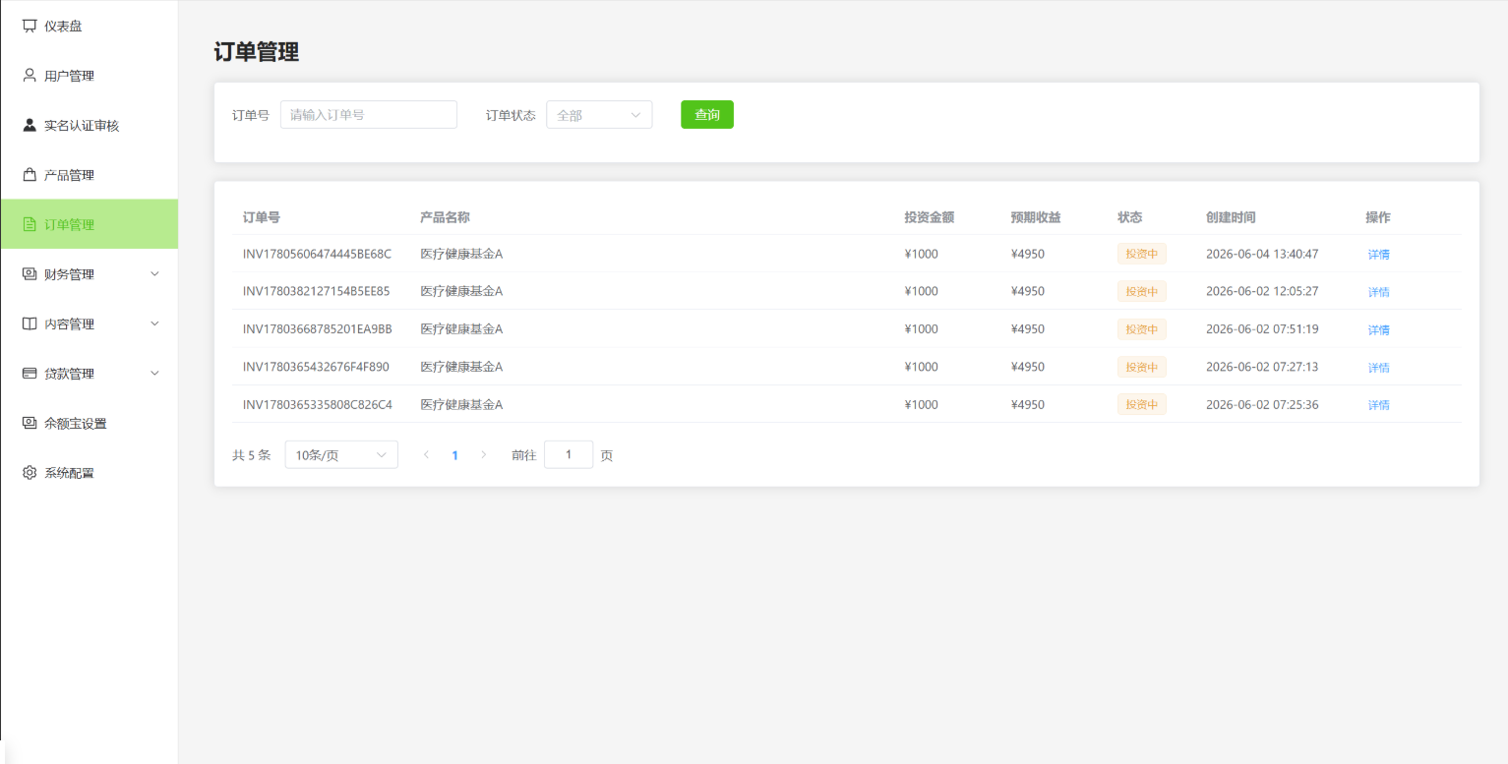Viewport: 1508px width, 764px height.
Task: Open the 系统配置 menu item
Action: click(x=90, y=473)
